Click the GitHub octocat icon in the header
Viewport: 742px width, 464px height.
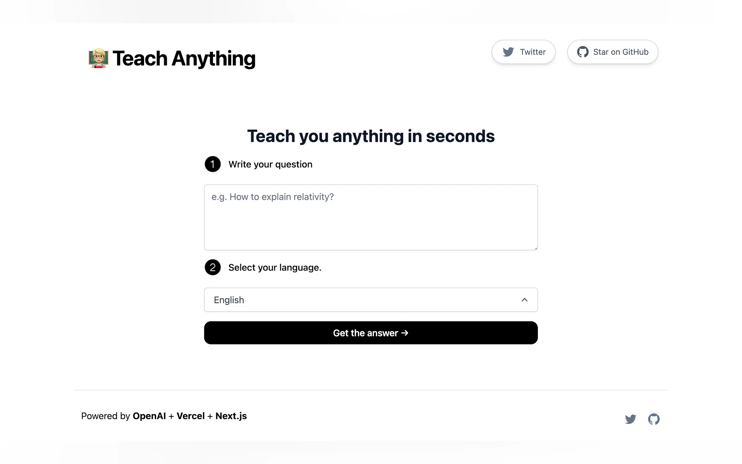pos(582,52)
